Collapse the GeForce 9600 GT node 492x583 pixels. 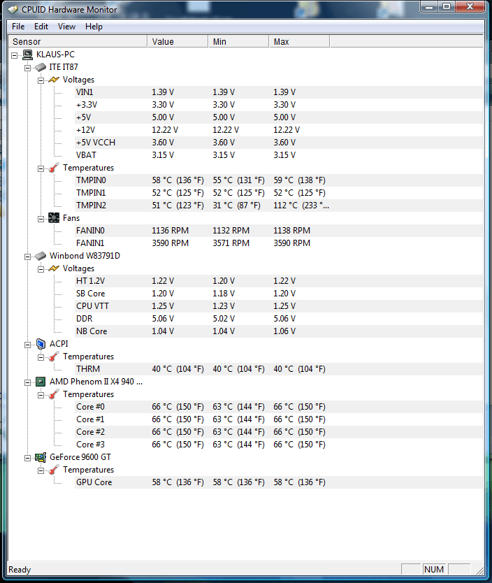pos(27,458)
